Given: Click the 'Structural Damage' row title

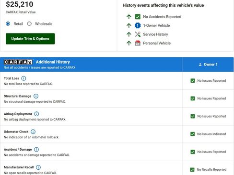Looking at the screenshot, I should (x=18, y=96).
